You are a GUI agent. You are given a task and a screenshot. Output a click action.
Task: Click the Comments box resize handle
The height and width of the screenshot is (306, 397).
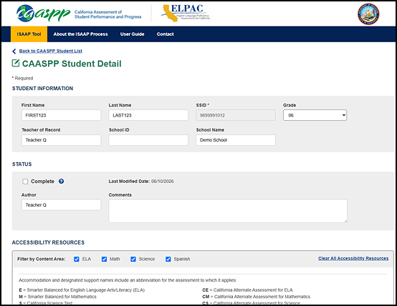point(345,221)
